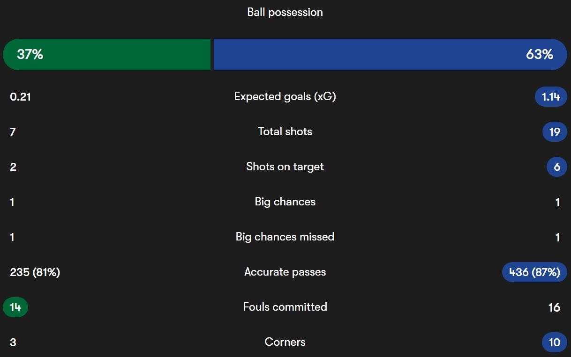Select the Big chances label

coord(285,202)
